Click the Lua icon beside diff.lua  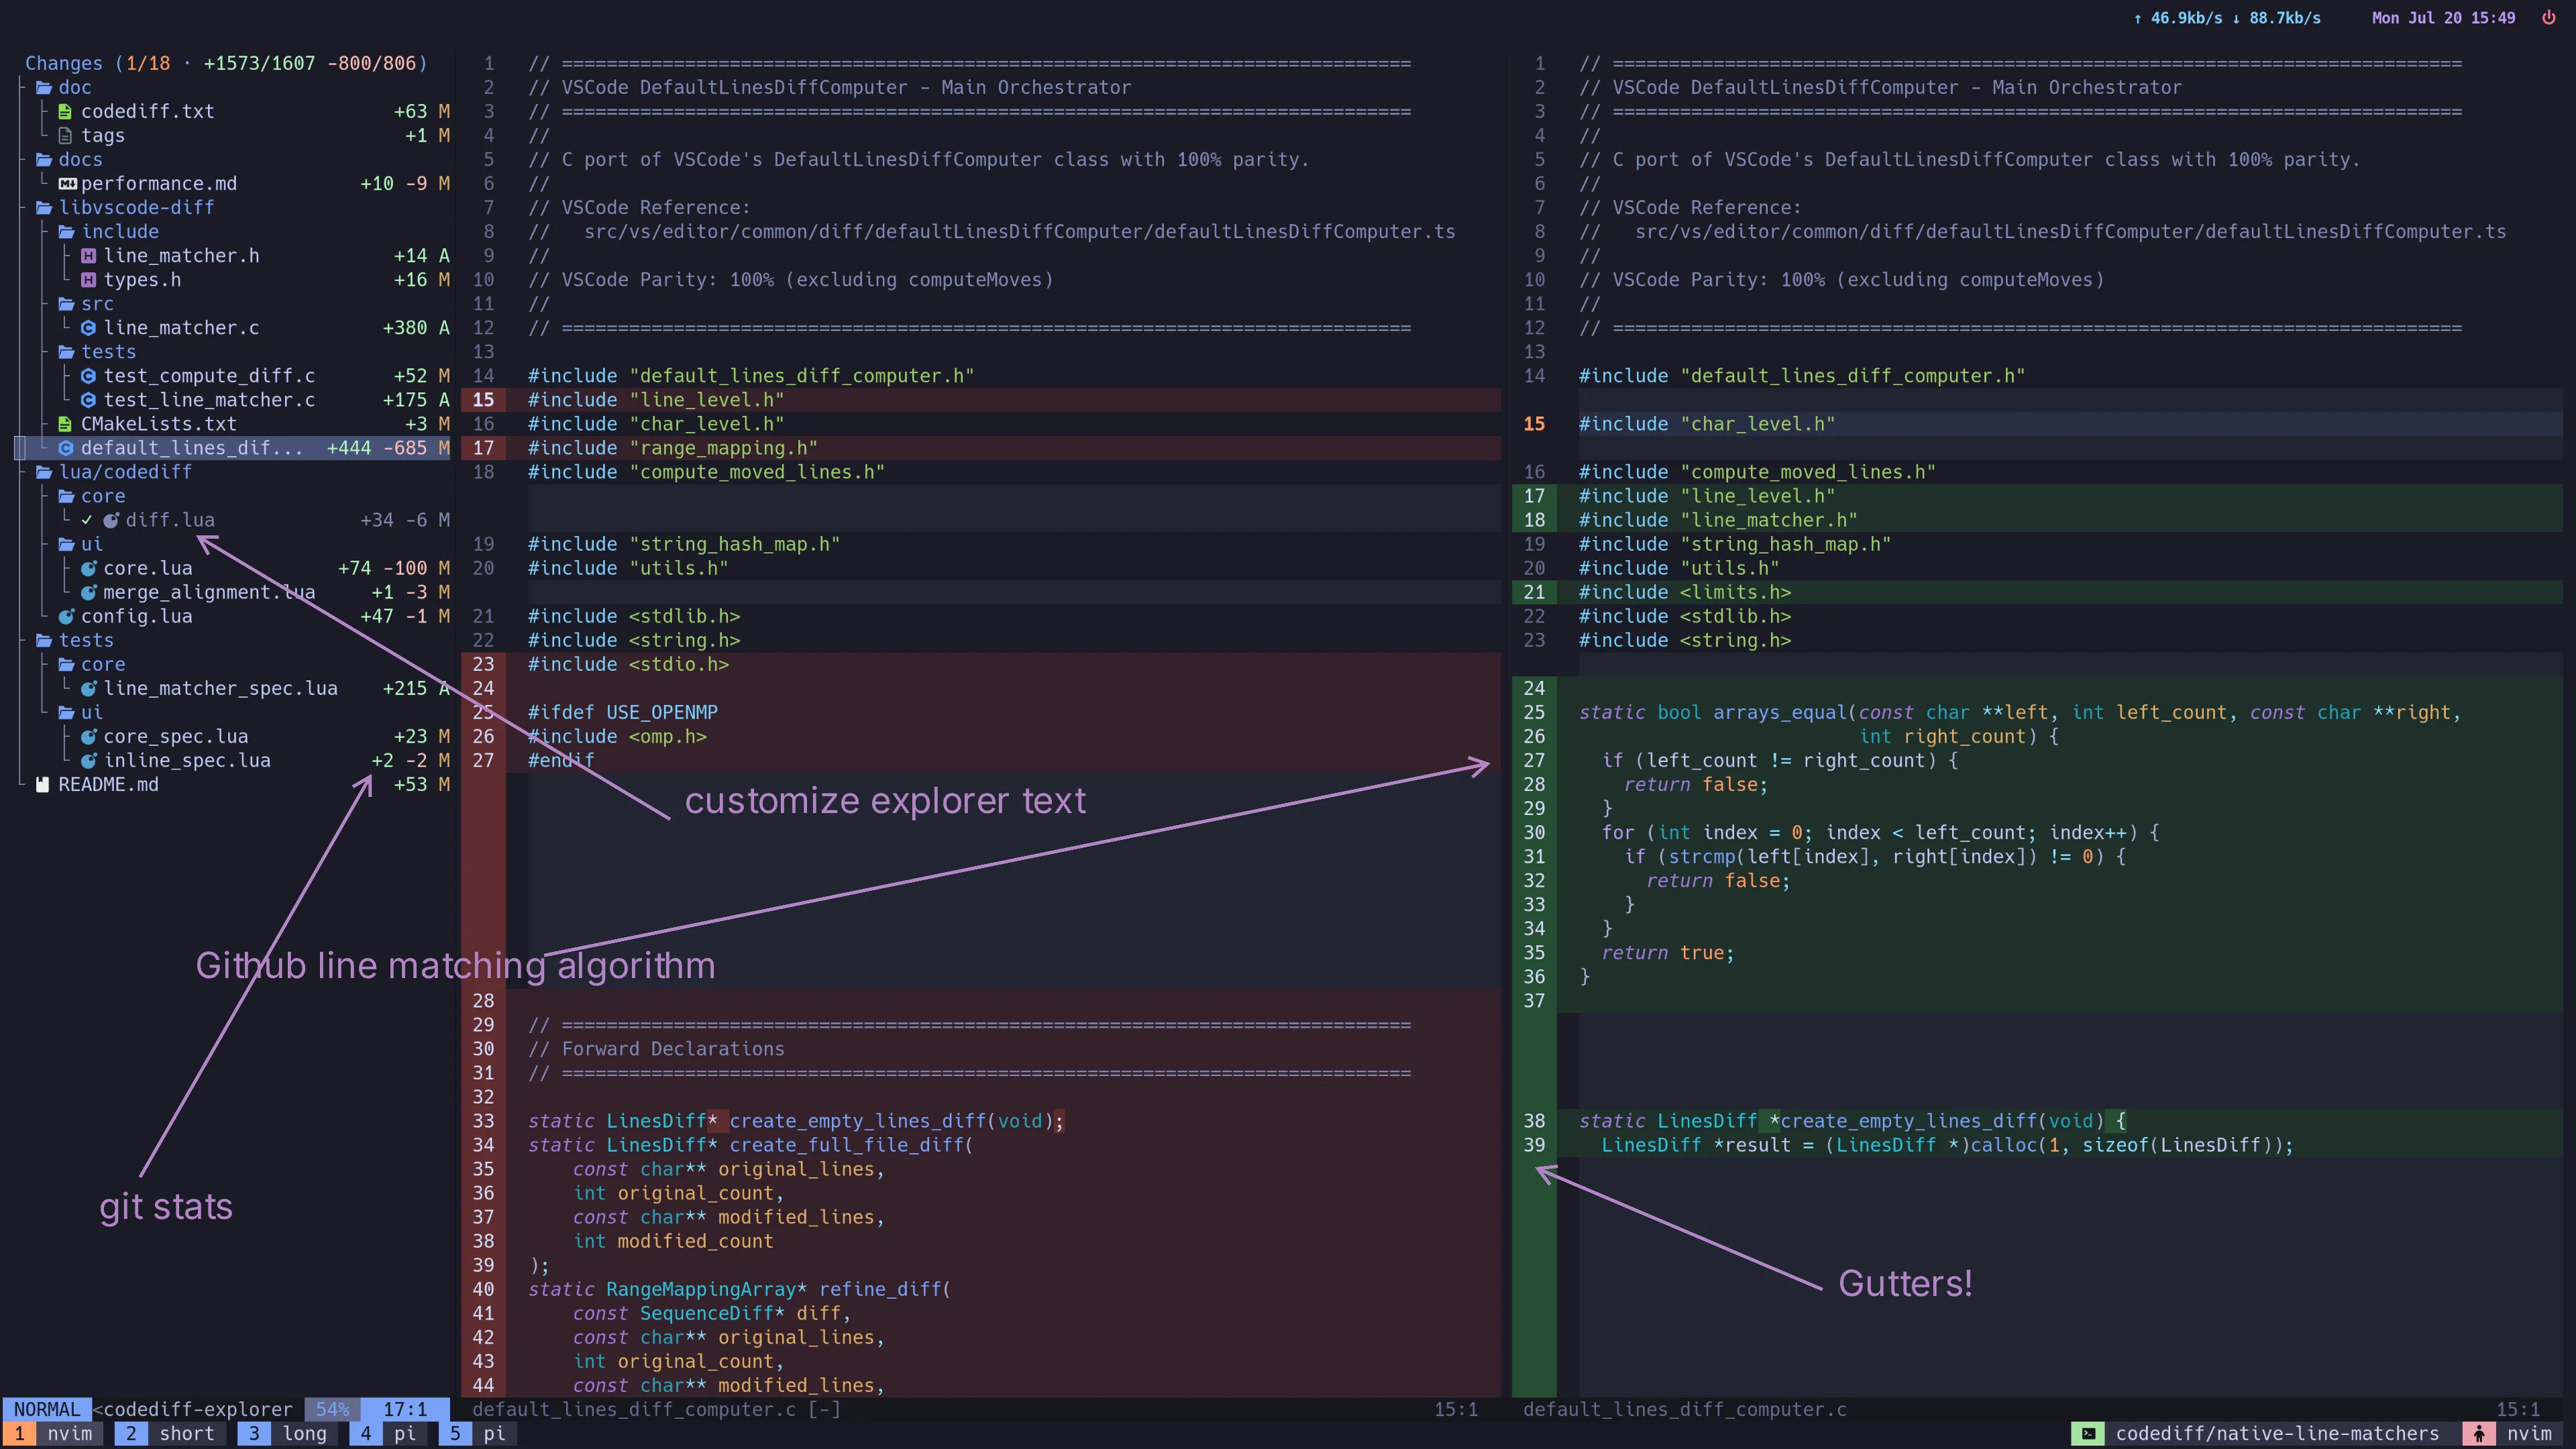tap(111, 520)
